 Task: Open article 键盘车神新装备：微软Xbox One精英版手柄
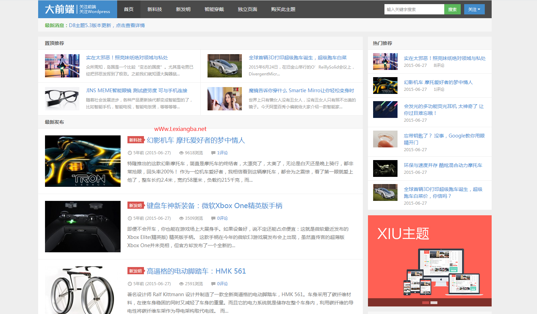point(214,206)
